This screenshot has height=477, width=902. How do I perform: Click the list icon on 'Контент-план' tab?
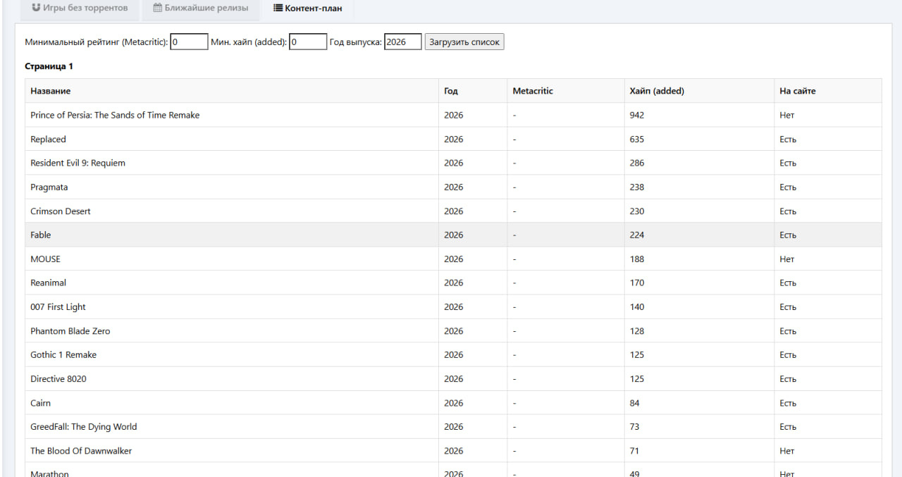coord(278,8)
